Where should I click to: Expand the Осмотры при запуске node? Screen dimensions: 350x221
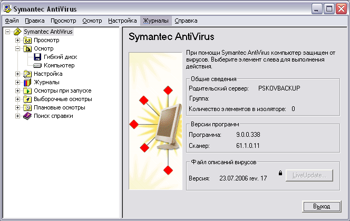tap(17, 91)
